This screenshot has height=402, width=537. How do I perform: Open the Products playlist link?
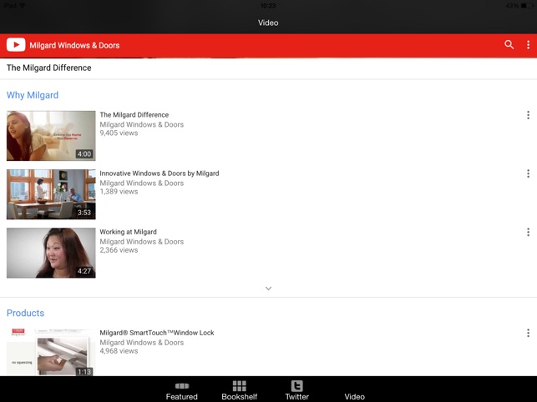click(x=25, y=313)
